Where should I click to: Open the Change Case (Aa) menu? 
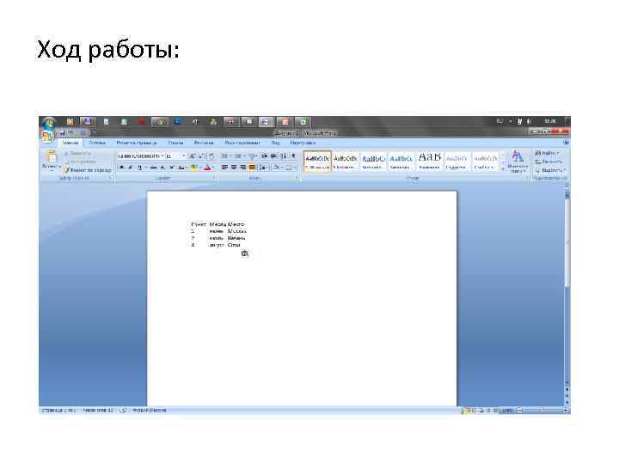pos(181,168)
